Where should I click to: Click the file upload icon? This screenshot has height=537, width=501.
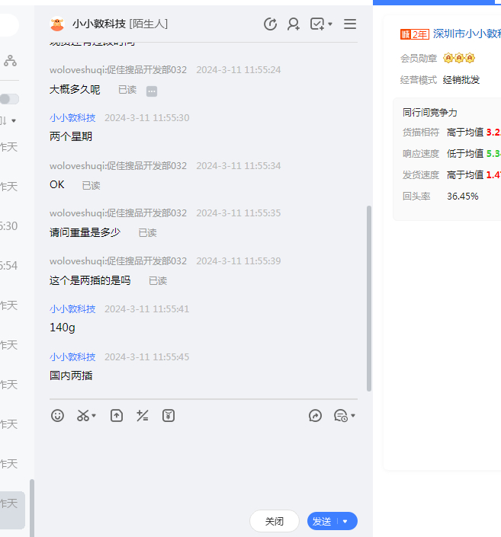coord(116,415)
